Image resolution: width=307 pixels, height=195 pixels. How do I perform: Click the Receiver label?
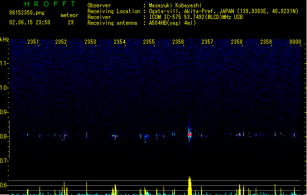pyautogui.click(x=99, y=17)
